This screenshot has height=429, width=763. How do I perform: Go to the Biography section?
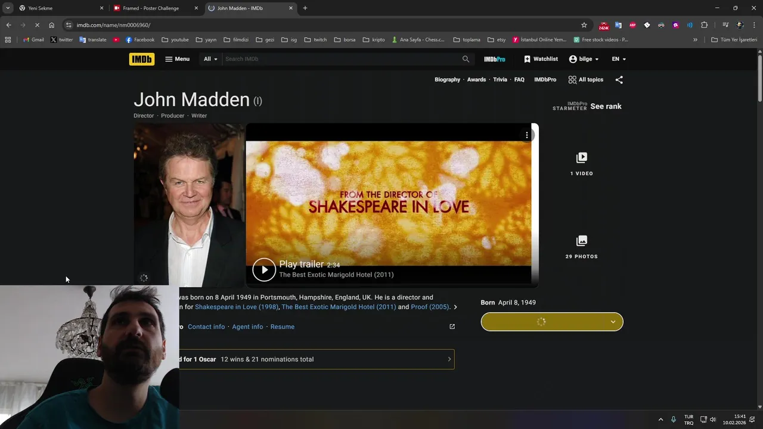[x=447, y=79]
